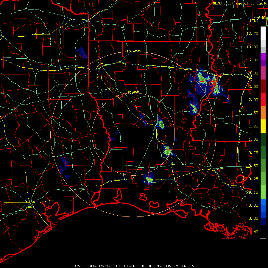This screenshot has height=268, width=268.
Task: Click the '02:22' timestamp in caption
Action: (x=189, y=266)
